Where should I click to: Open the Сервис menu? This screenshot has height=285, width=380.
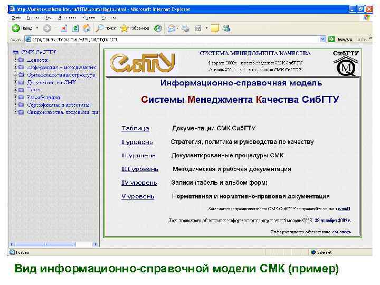click(89, 17)
